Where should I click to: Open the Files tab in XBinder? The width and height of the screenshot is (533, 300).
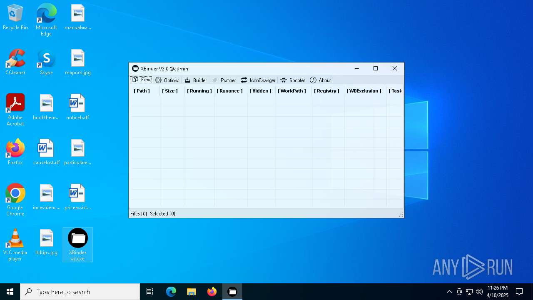click(141, 80)
